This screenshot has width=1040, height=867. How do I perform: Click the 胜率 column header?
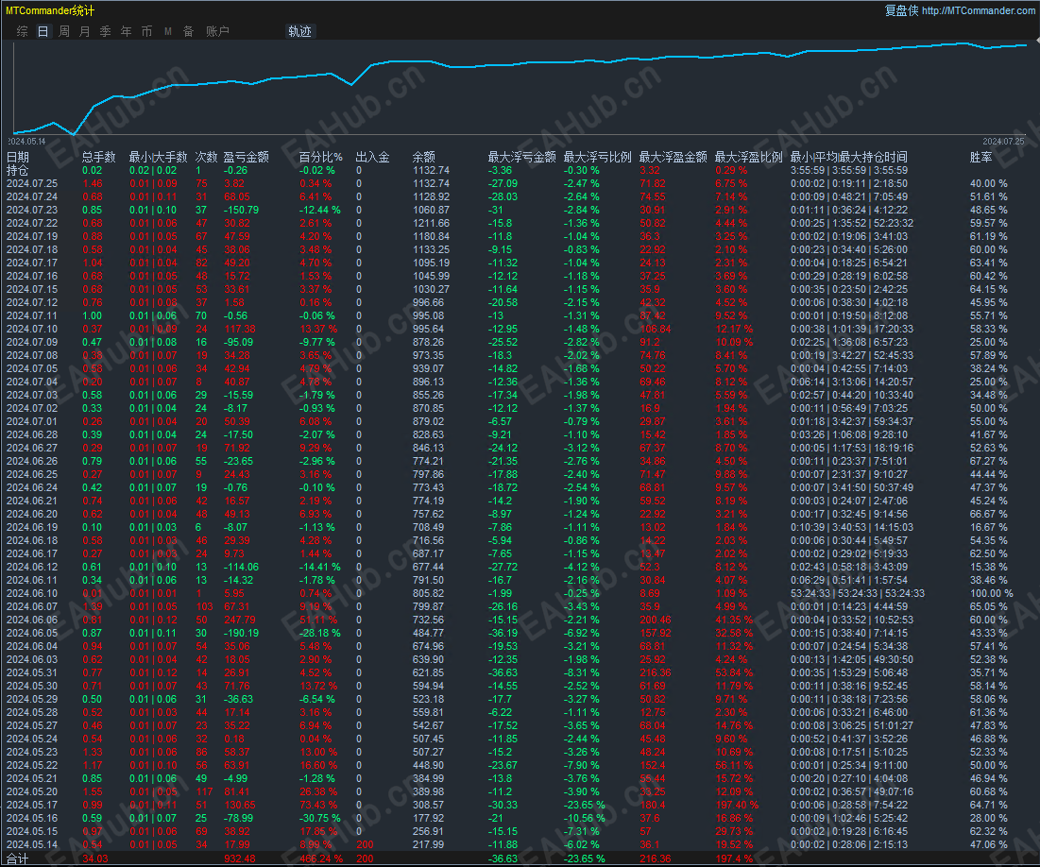[981, 157]
